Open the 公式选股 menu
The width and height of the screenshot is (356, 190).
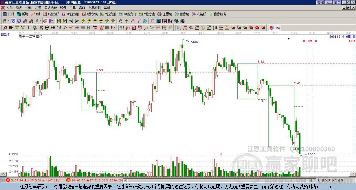coord(51,8)
